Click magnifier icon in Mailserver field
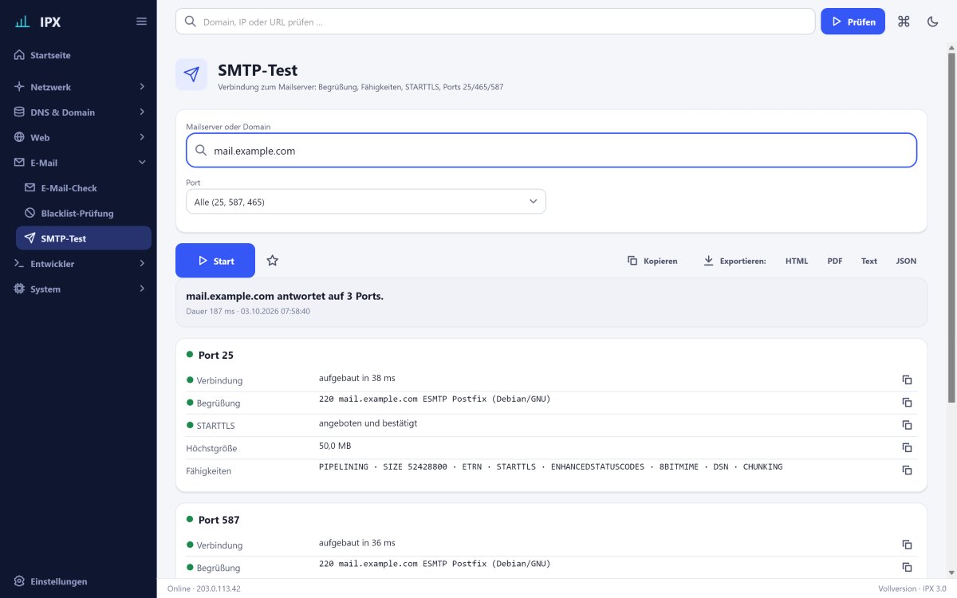This screenshot has width=957, height=598. click(201, 150)
